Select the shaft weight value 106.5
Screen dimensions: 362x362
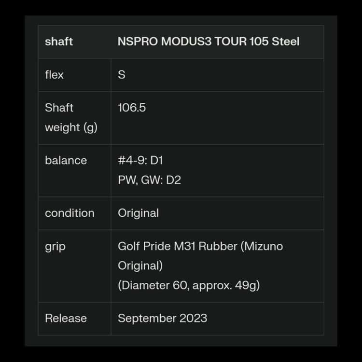(x=131, y=108)
